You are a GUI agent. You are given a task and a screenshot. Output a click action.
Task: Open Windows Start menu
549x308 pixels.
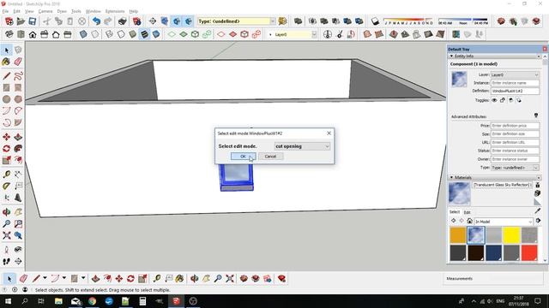[8, 301]
